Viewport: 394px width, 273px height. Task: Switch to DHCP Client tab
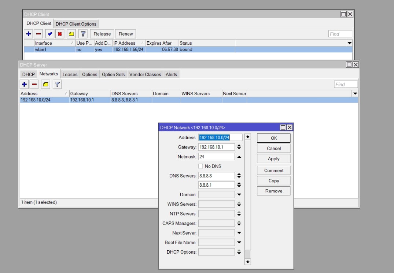pos(39,23)
